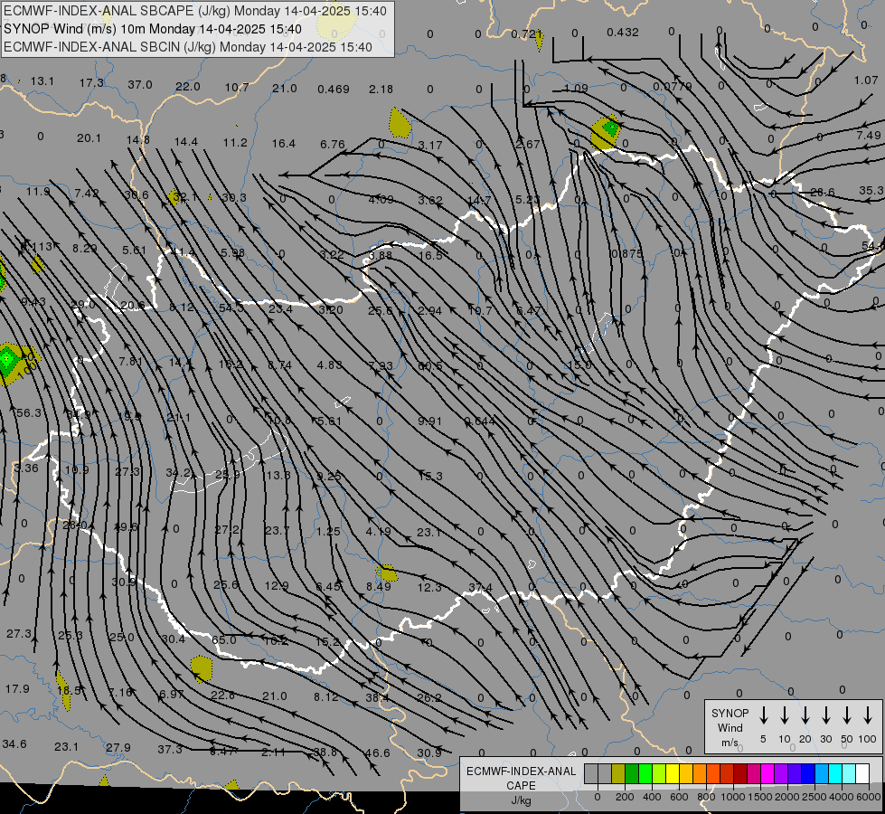This screenshot has width=885, height=814.
Task: Click the SBCAPE layer title line
Action: [195, 11]
